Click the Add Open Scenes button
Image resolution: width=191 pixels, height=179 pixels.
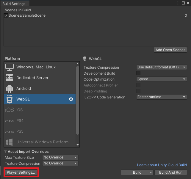point(170,50)
